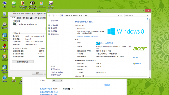169x95 pixels.
Task: Expand chevron after 控制台 breadcrumb
Action: (x=71, y=15)
